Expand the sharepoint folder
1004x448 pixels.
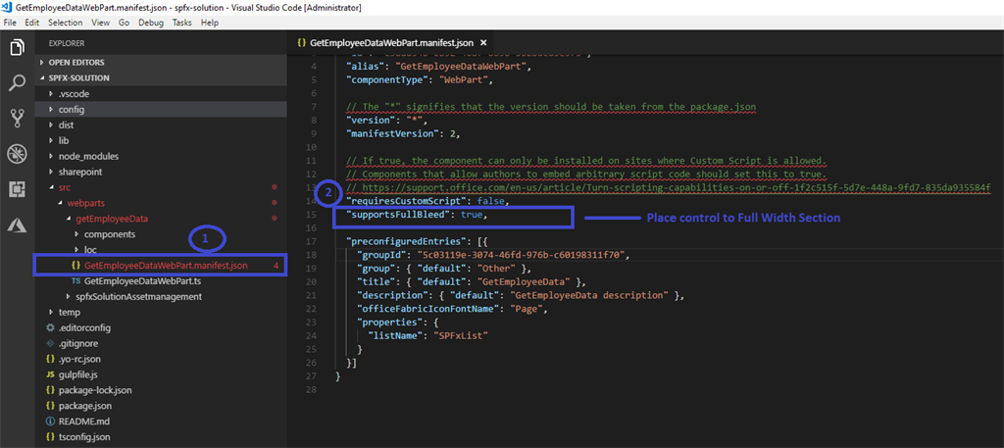click(x=160, y=172)
